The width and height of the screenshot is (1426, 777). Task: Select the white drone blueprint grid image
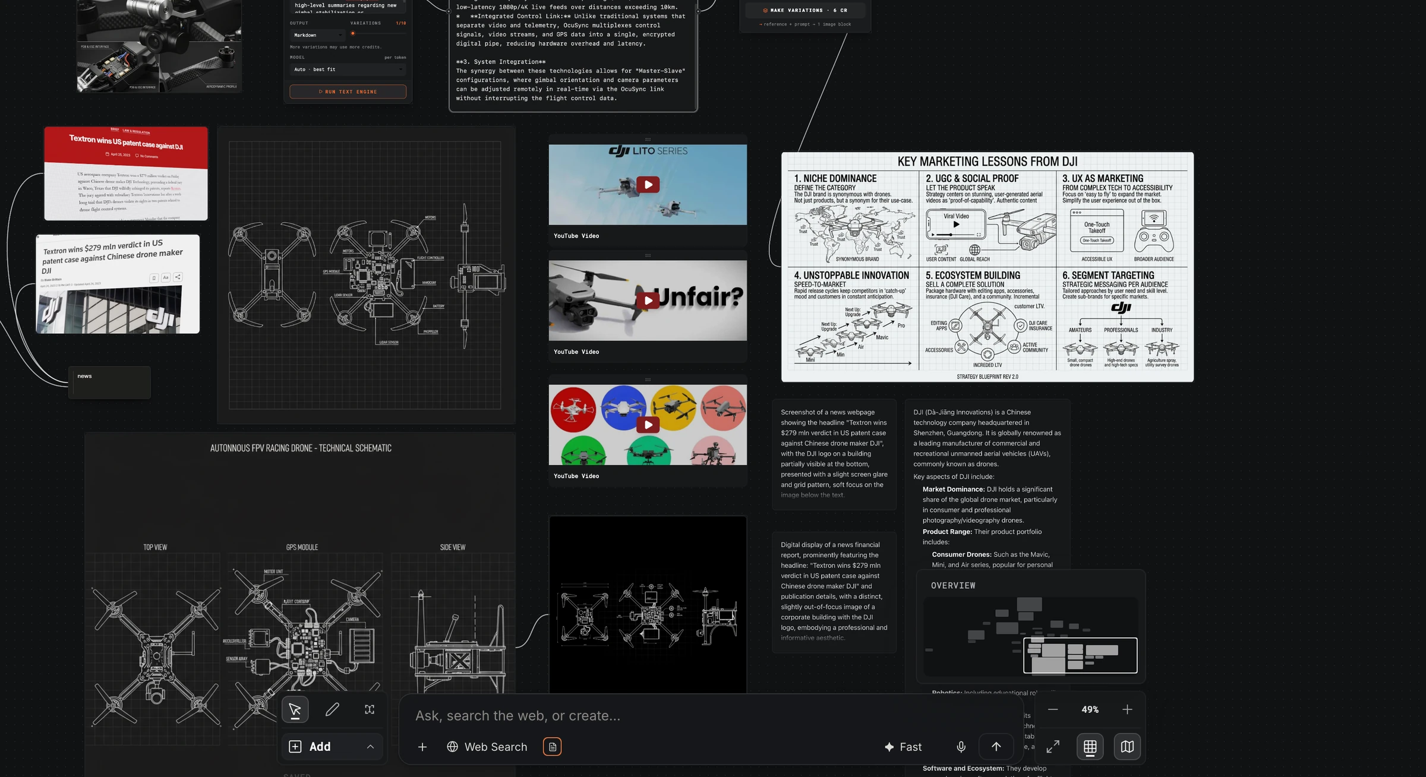(365, 275)
